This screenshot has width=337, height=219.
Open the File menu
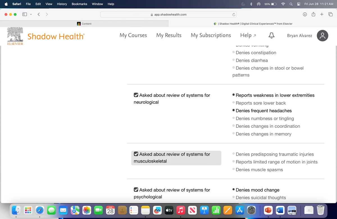click(x=28, y=4)
